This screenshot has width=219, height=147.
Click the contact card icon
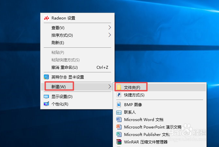click(x=119, y=112)
